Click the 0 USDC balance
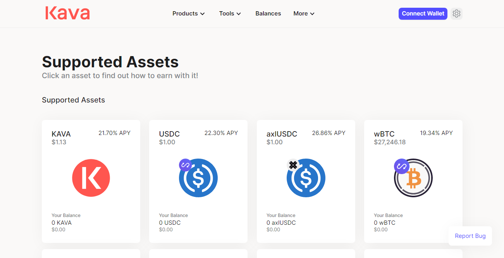 [x=170, y=223]
